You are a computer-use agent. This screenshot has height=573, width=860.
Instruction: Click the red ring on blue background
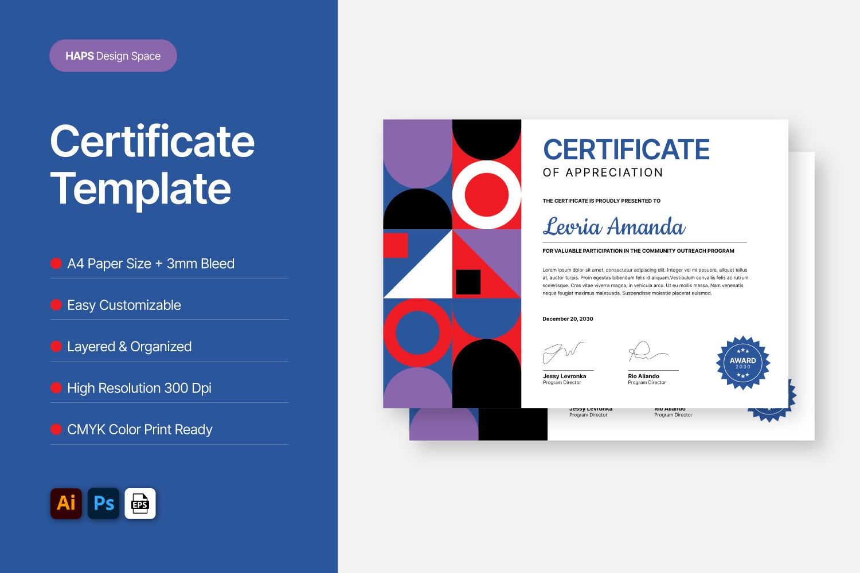point(417,333)
